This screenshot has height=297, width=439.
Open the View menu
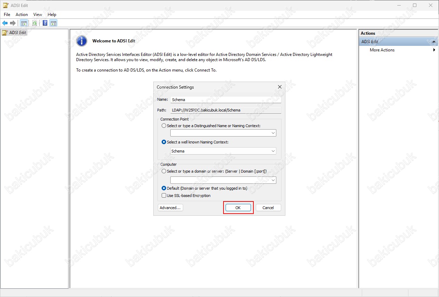pyautogui.click(x=38, y=15)
